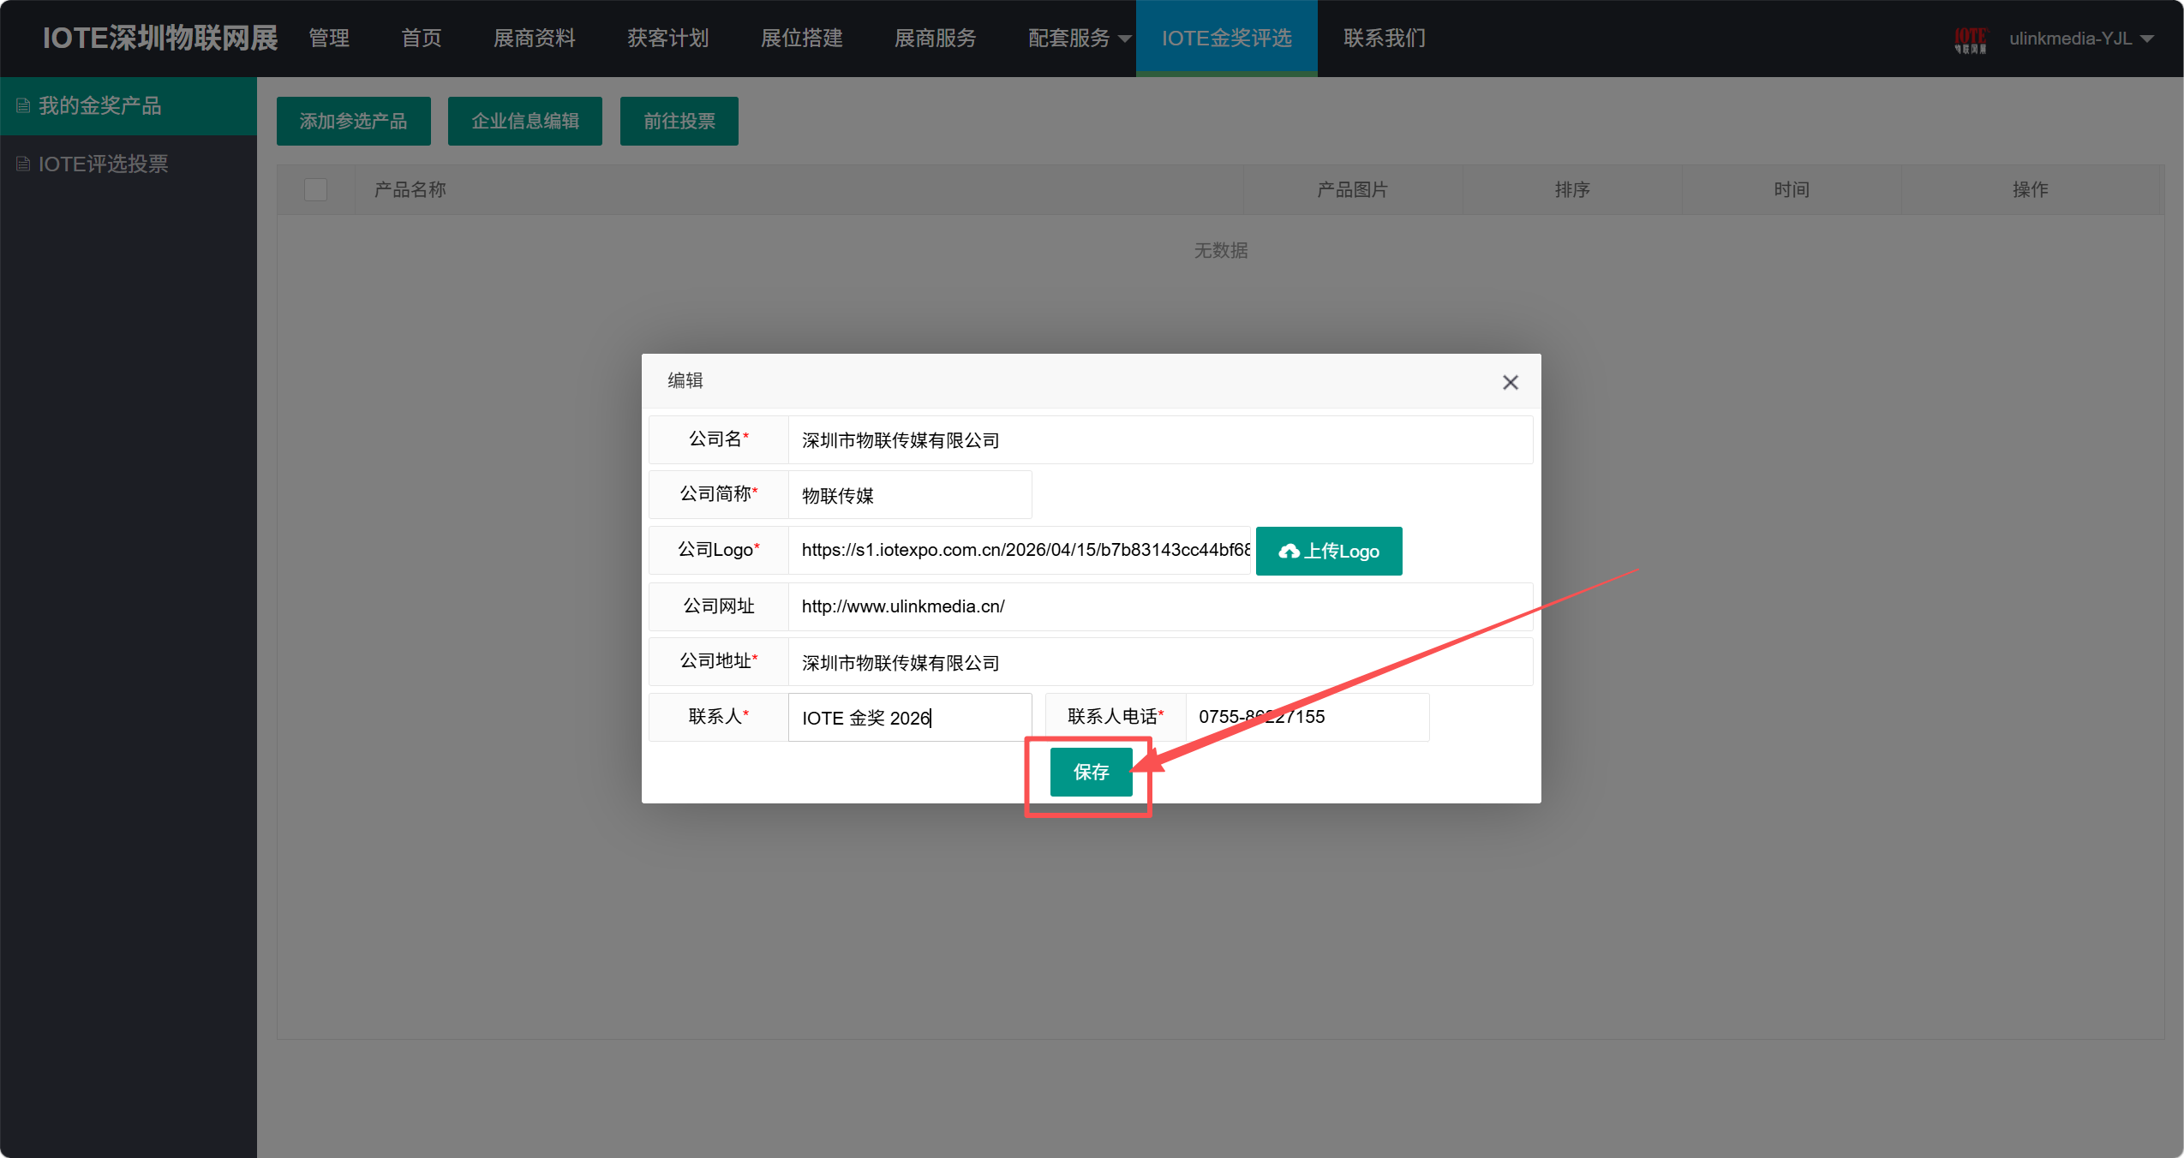Click the 添加参选产品 button

point(353,121)
